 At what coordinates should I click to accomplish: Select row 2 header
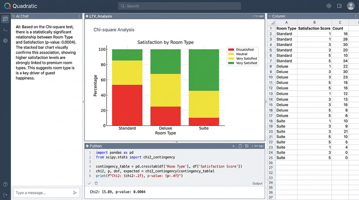click(x=271, y=34)
